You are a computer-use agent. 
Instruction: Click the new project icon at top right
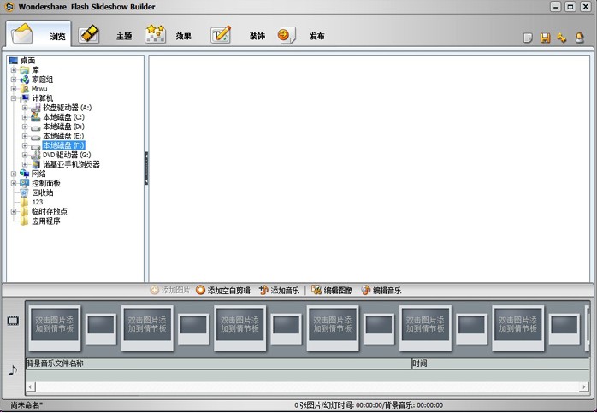point(529,38)
